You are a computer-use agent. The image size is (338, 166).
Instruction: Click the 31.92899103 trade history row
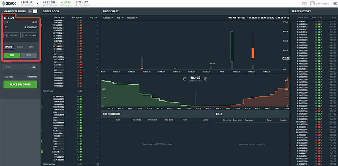pos(313,122)
